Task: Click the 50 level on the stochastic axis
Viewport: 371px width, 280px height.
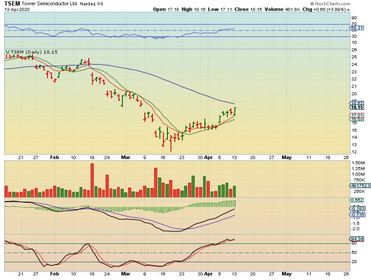Action: [x=354, y=253]
